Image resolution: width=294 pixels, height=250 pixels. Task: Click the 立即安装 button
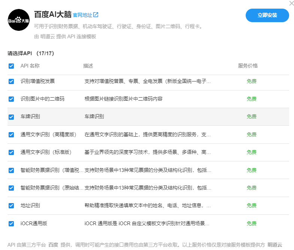pos(267,15)
